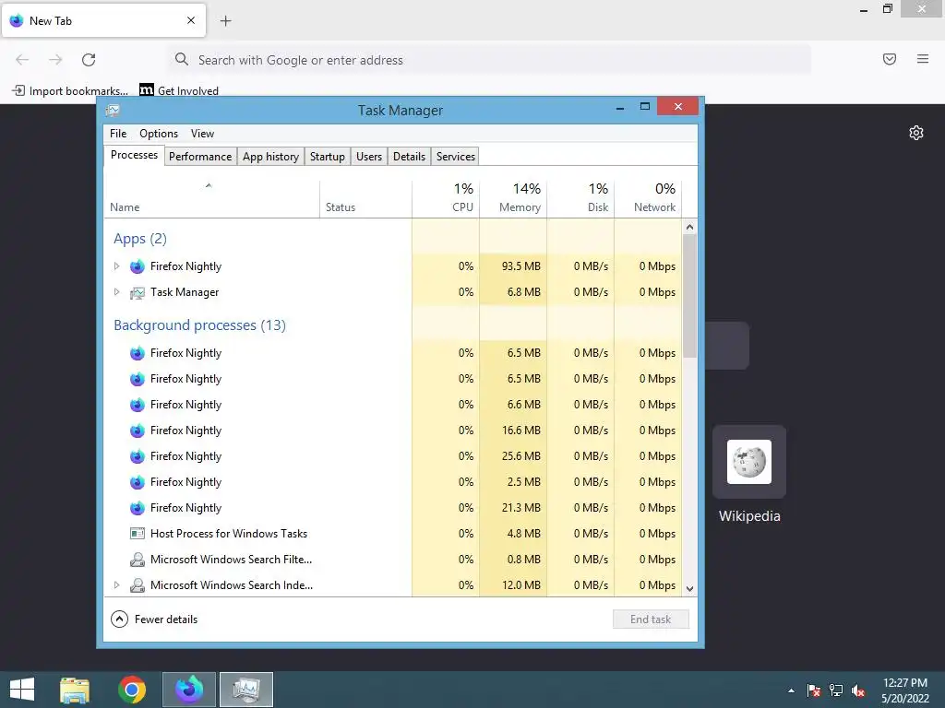Click the Firefox forward arrow
Screen dimensions: 945x708
click(x=55, y=60)
